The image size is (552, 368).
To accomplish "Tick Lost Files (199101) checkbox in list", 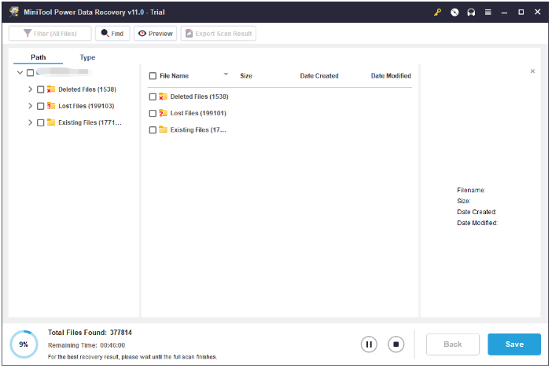I will [x=153, y=114].
